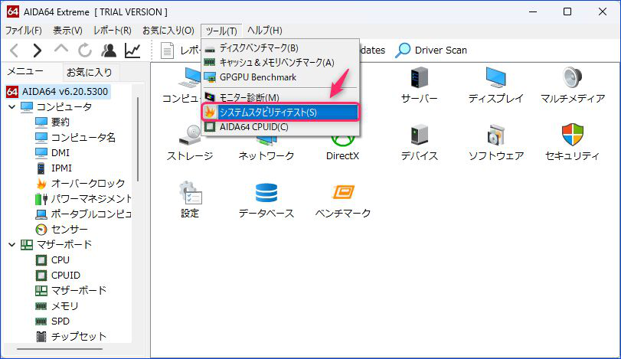Click the Report page toolbar icon
This screenshot has width=621, height=359.
pyautogui.click(x=167, y=51)
